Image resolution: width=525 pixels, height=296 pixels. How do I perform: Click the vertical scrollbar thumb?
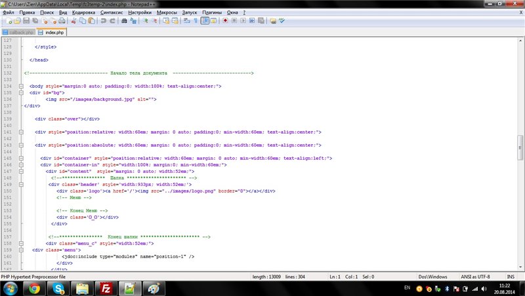click(520, 147)
